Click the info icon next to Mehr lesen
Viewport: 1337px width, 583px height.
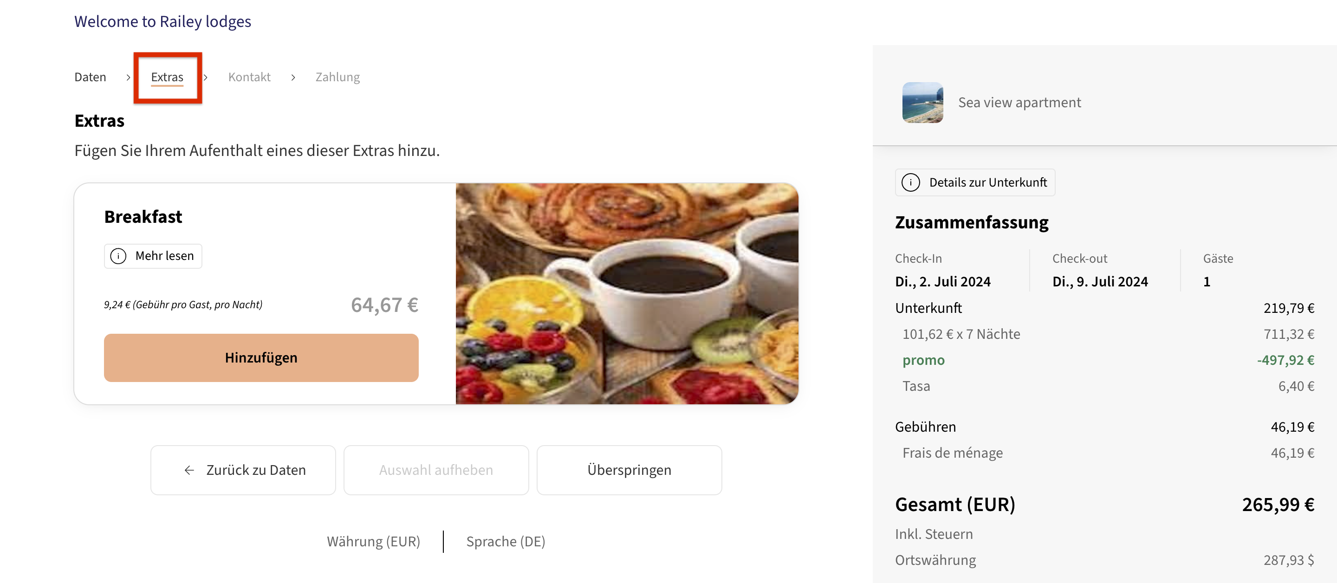tap(118, 255)
